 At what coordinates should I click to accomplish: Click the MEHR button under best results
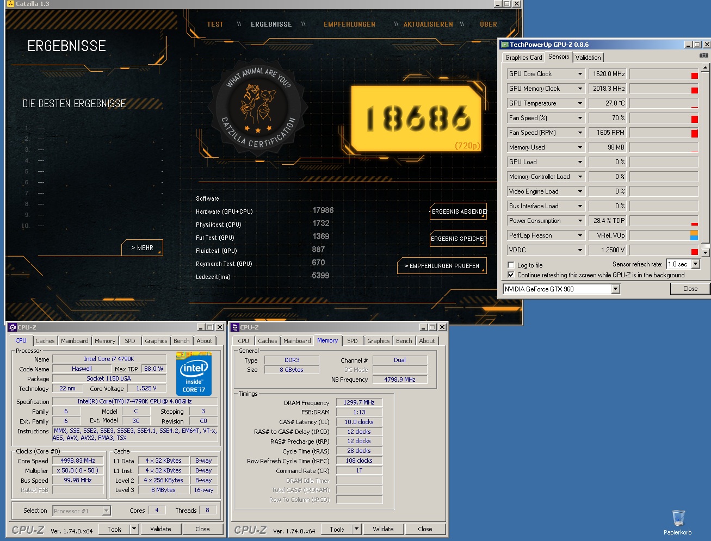(142, 248)
